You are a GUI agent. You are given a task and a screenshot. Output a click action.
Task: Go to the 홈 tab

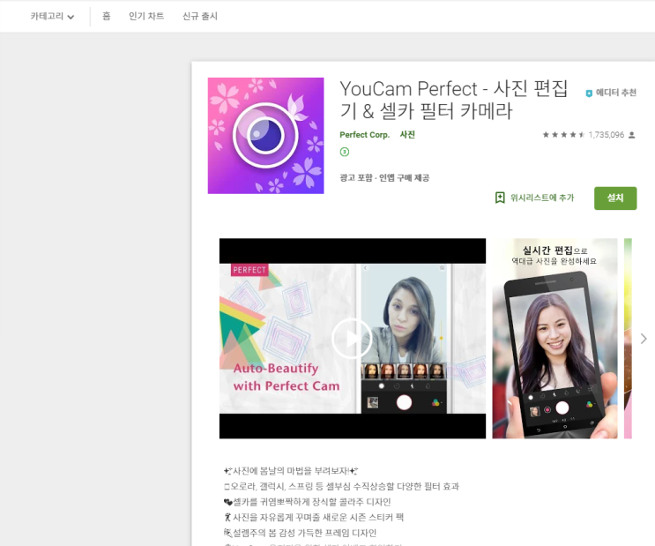coord(106,16)
